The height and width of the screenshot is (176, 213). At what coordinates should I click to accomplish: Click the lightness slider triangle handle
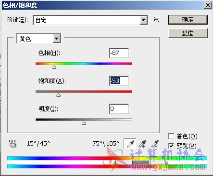84,123
